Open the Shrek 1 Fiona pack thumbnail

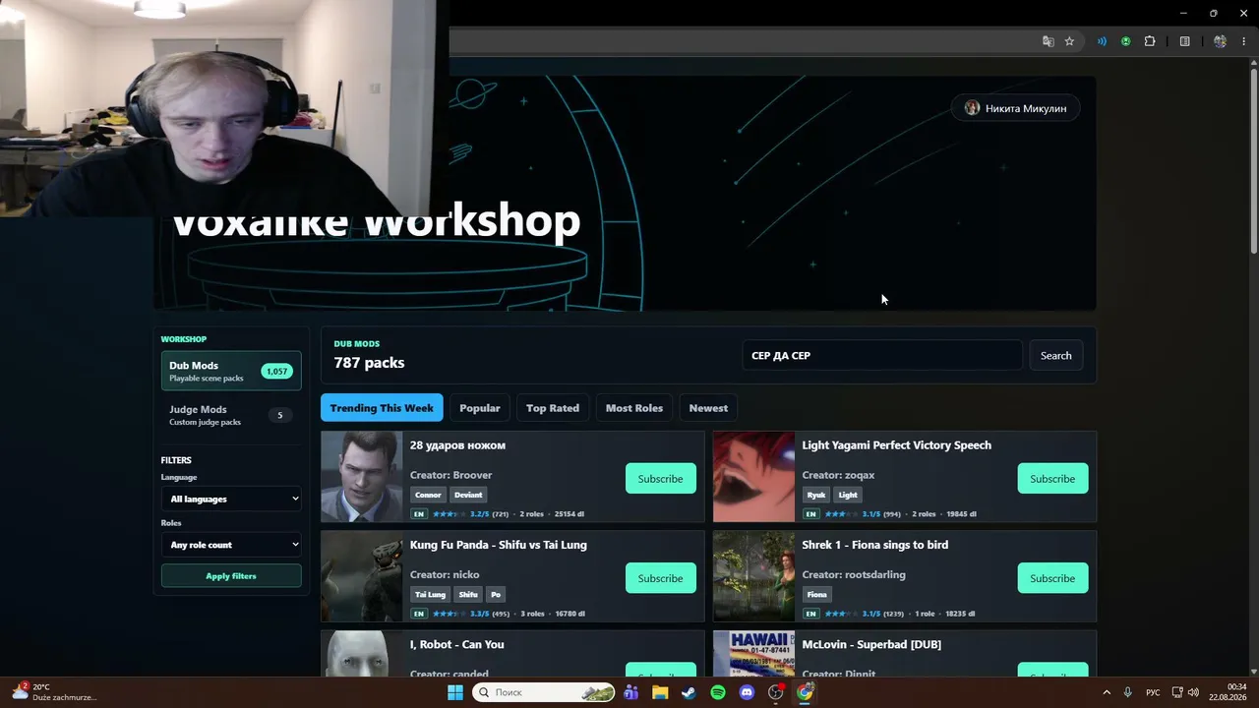tap(753, 576)
